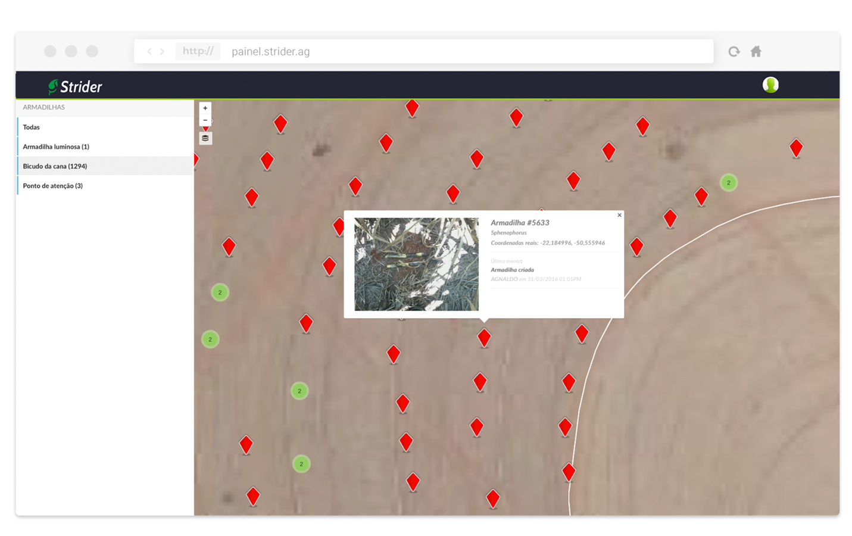852x536 pixels.
Task: Open the trap photo thumbnail in popup
Action: [x=416, y=264]
